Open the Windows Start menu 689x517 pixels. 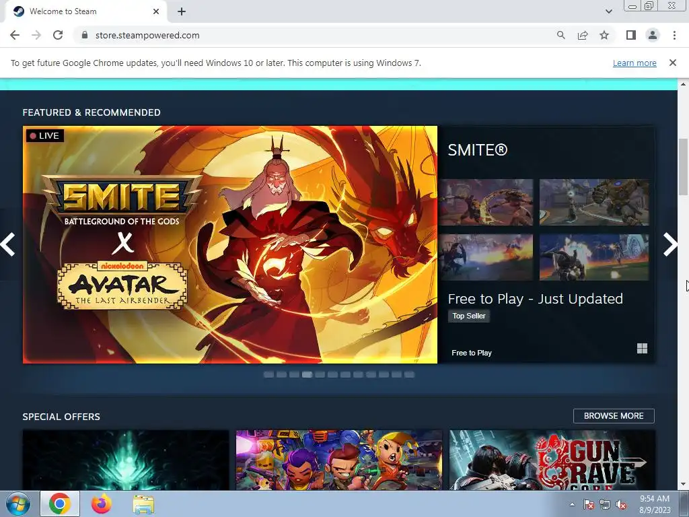18,504
